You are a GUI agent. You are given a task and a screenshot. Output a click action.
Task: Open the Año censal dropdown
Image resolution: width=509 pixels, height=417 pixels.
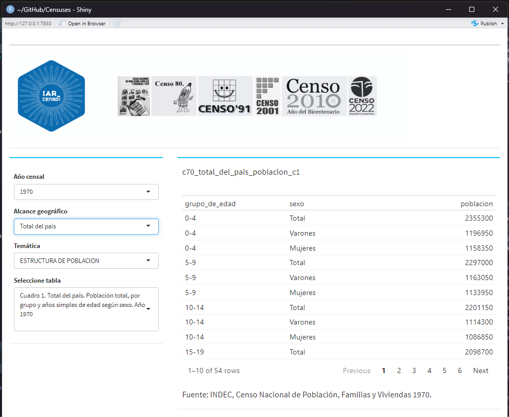click(x=86, y=192)
